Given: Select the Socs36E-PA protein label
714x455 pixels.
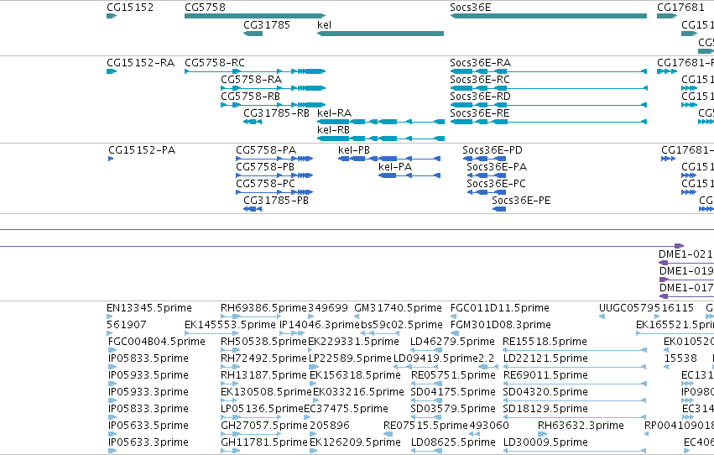Looking at the screenshot, I should click(497, 167).
